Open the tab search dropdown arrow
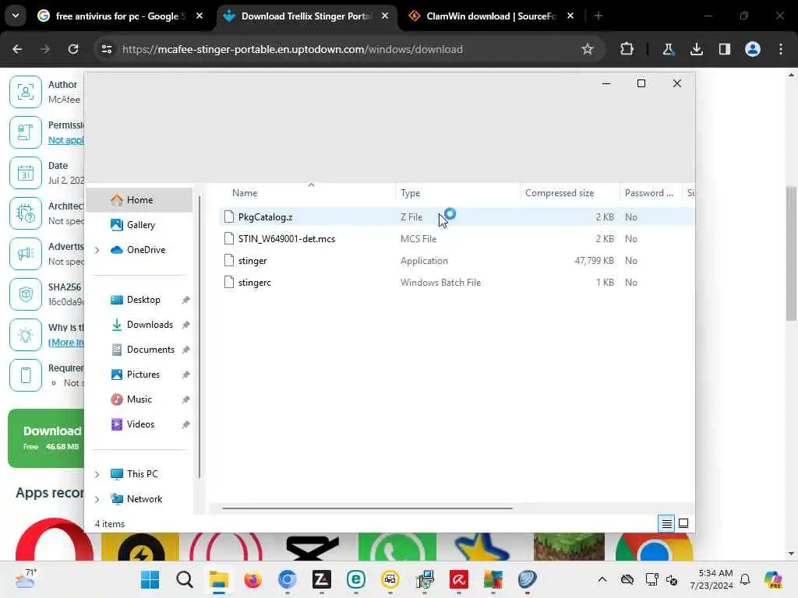The height and width of the screenshot is (598, 798). [x=16, y=16]
